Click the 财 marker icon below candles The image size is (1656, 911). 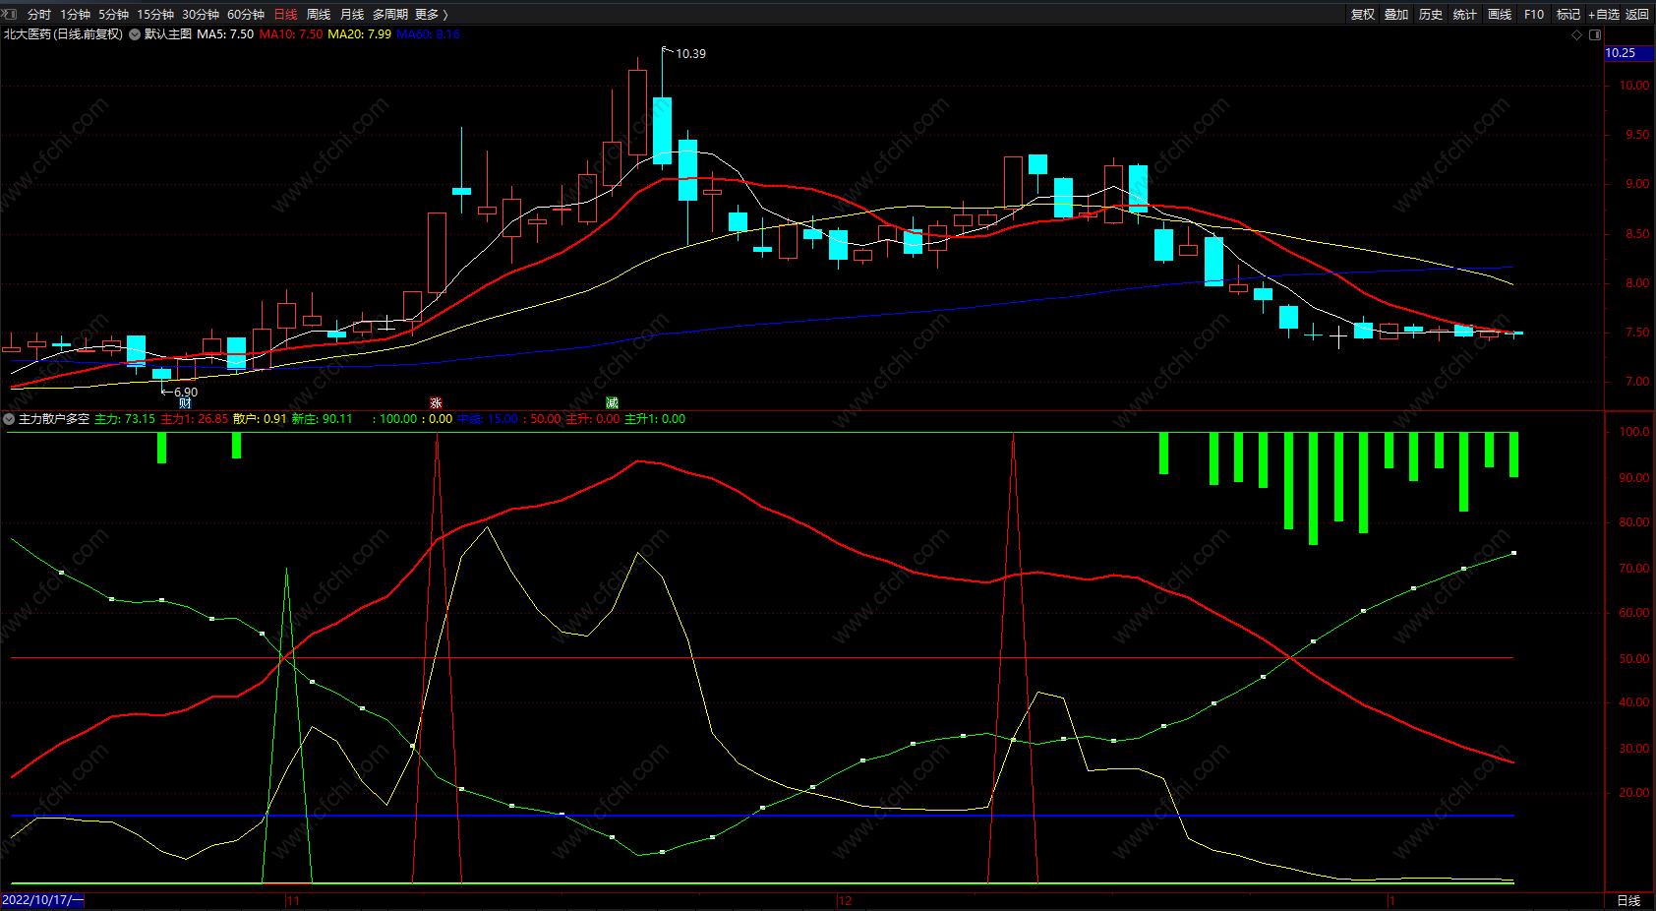point(185,403)
